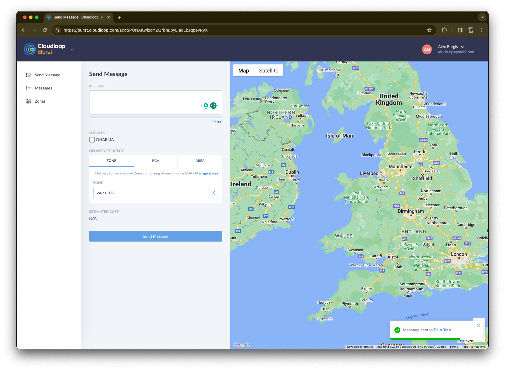This screenshot has width=505, height=371.
Task: Click Report a map error
Action: point(474,347)
